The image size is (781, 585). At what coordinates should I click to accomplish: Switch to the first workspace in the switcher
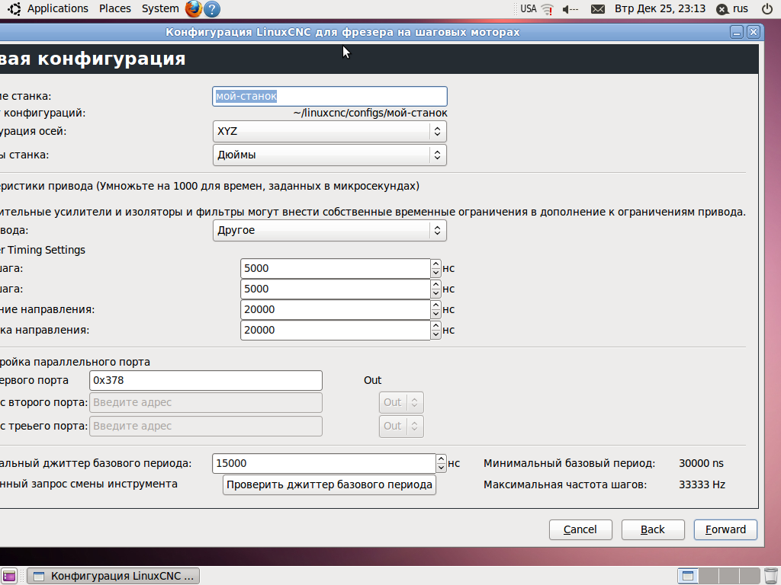coord(688,576)
